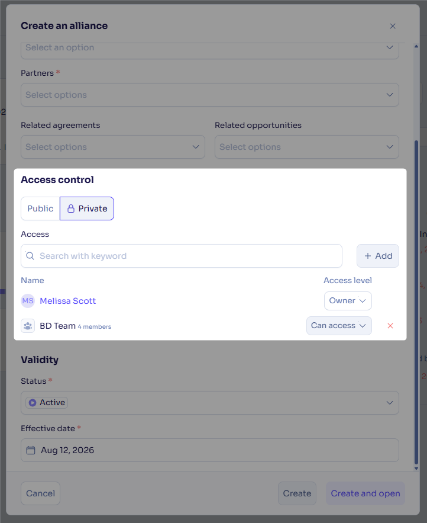Open Melissa Scott profile link
Image resolution: width=427 pixels, height=523 pixels.
tap(67, 301)
